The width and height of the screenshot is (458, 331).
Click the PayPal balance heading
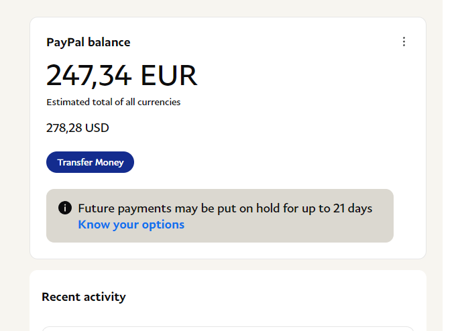pos(89,42)
